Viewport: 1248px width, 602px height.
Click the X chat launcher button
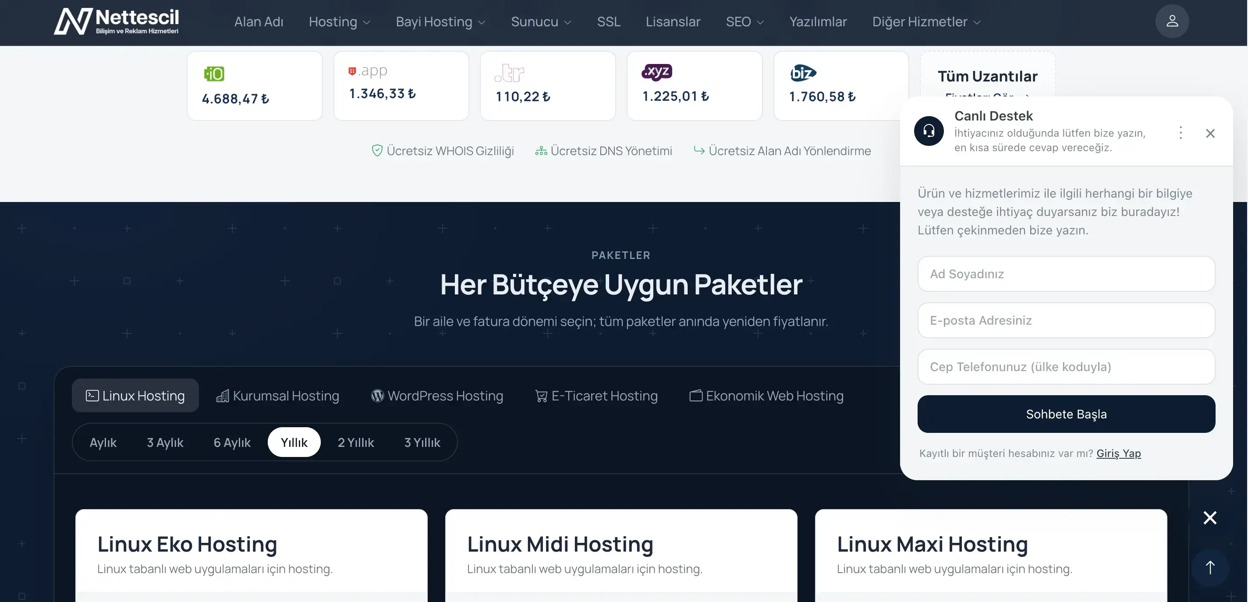(1210, 518)
